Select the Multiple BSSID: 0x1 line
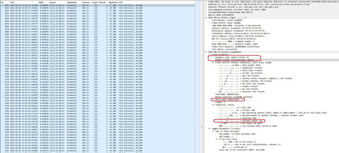This screenshot has height=153, width=339. pyautogui.click(x=240, y=121)
